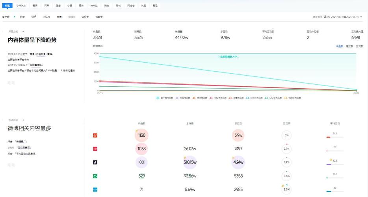368x197 pixels.
Task: Expand the 近7天 time period selector
Action: pyautogui.click(x=326, y=17)
